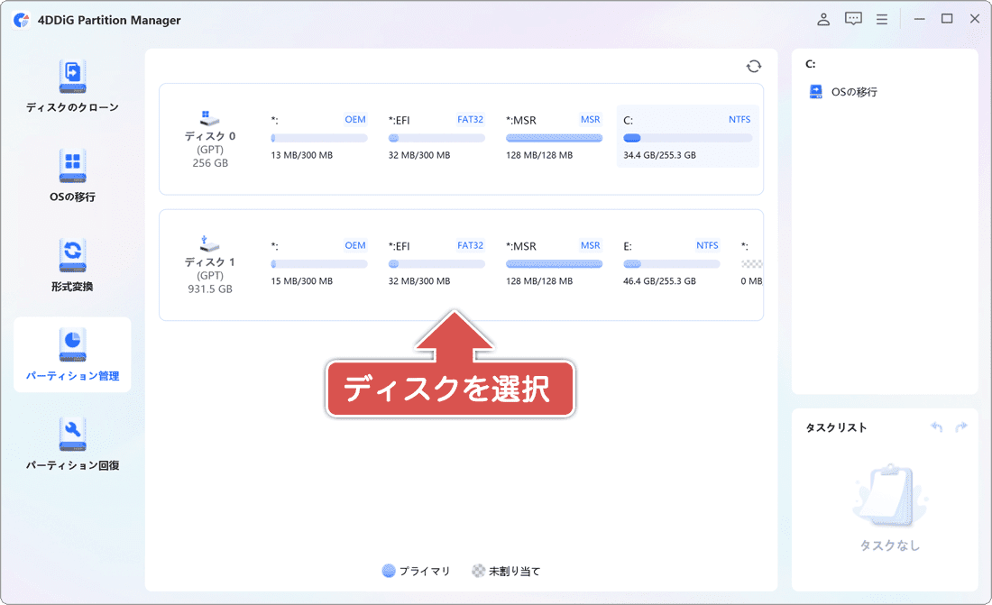Undo using the task list arrow

(x=936, y=427)
